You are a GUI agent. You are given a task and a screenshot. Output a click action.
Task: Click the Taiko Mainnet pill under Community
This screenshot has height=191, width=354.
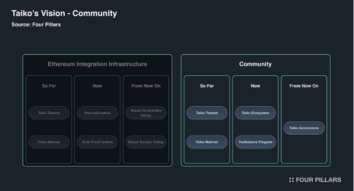pos(207,142)
